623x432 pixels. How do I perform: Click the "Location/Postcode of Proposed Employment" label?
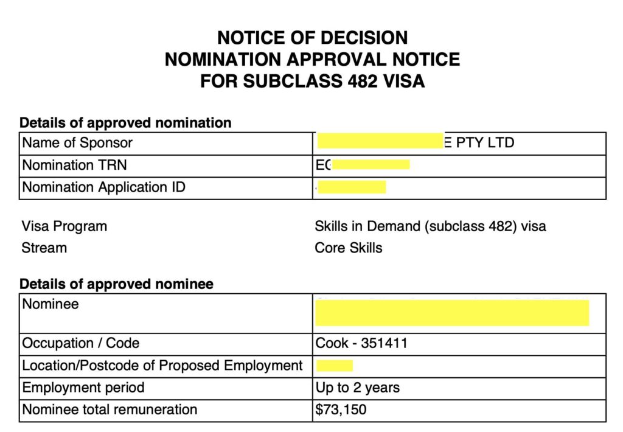pyautogui.click(x=162, y=366)
